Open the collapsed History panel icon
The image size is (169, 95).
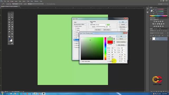pyautogui.click(x=147, y=9)
